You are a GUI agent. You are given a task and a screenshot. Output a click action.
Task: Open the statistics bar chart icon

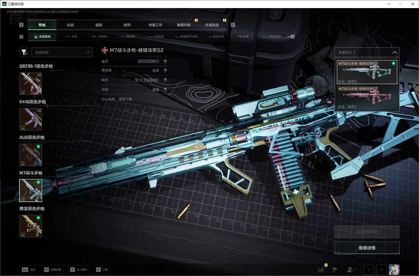321,269
